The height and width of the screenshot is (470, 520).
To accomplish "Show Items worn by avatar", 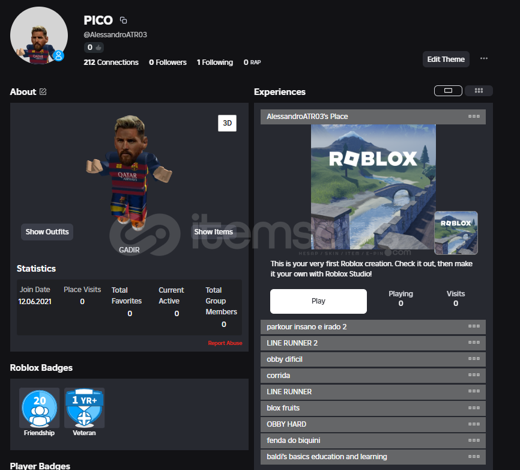I will point(214,231).
